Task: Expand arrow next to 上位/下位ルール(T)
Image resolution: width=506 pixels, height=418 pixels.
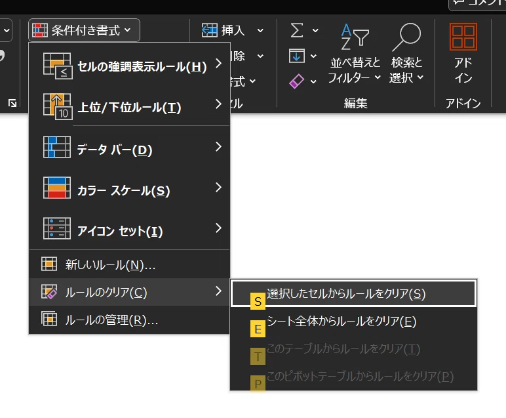Action: tap(218, 104)
